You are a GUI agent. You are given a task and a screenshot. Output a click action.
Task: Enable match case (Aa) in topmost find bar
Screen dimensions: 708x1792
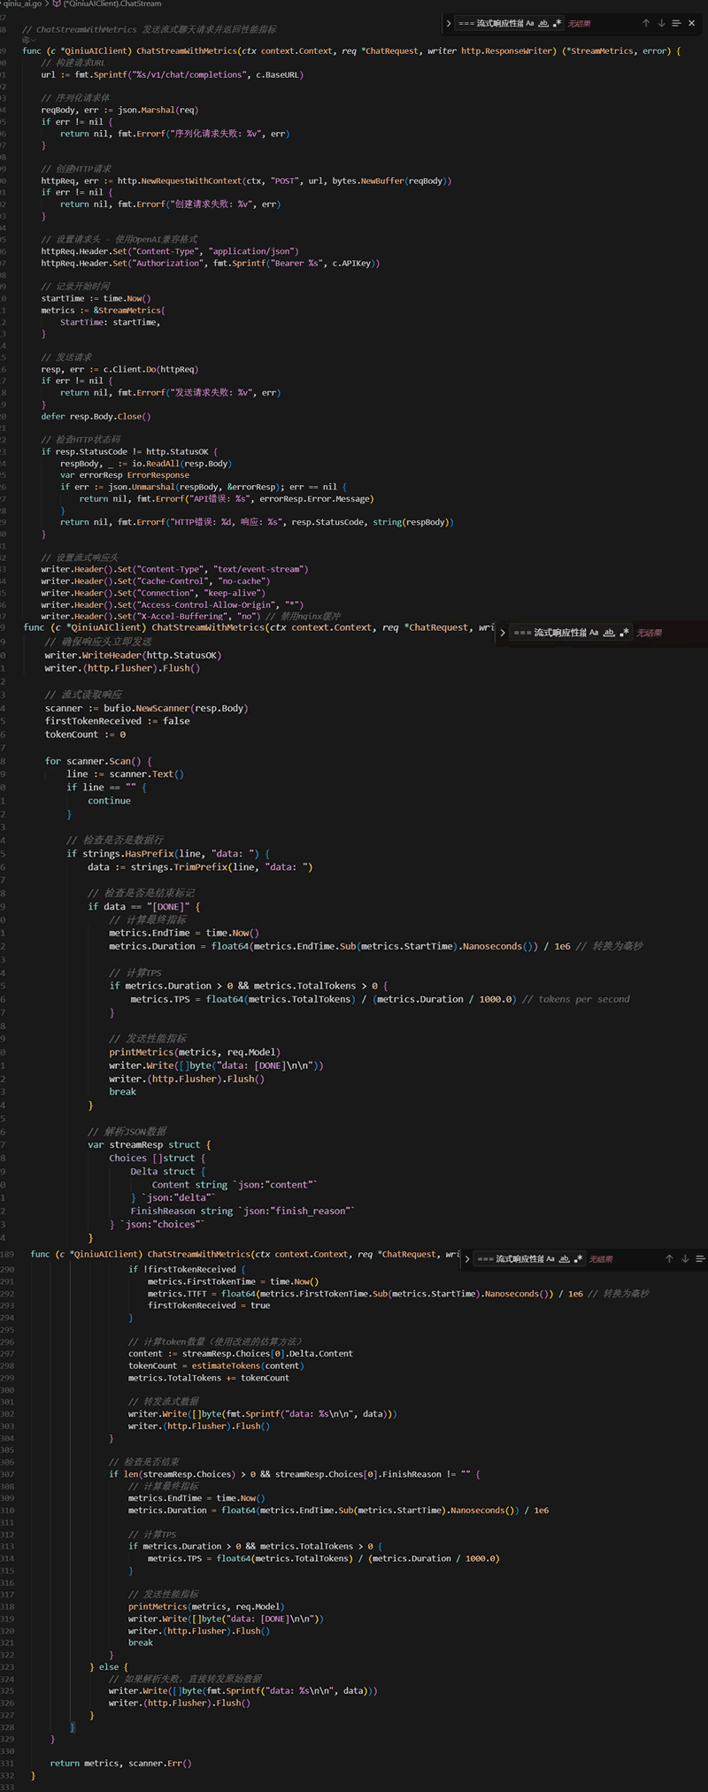(530, 23)
